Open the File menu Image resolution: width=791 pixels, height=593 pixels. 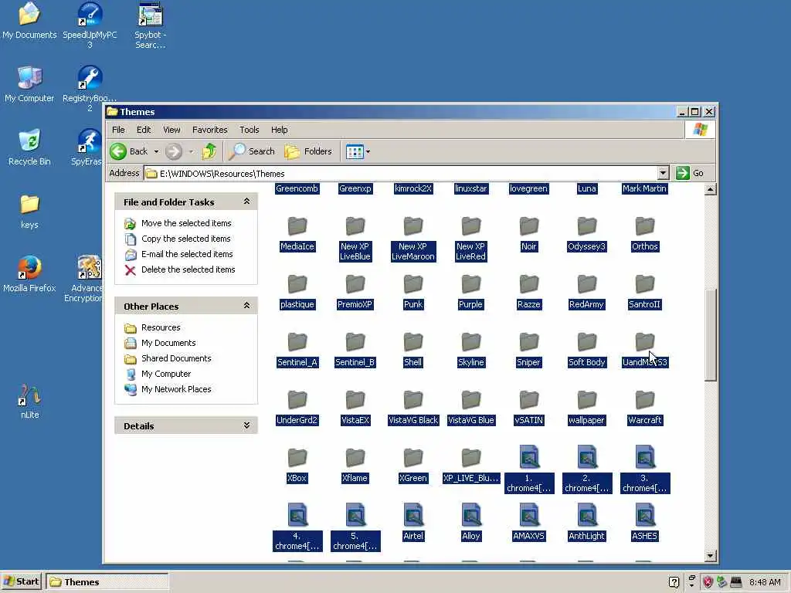[x=118, y=130]
